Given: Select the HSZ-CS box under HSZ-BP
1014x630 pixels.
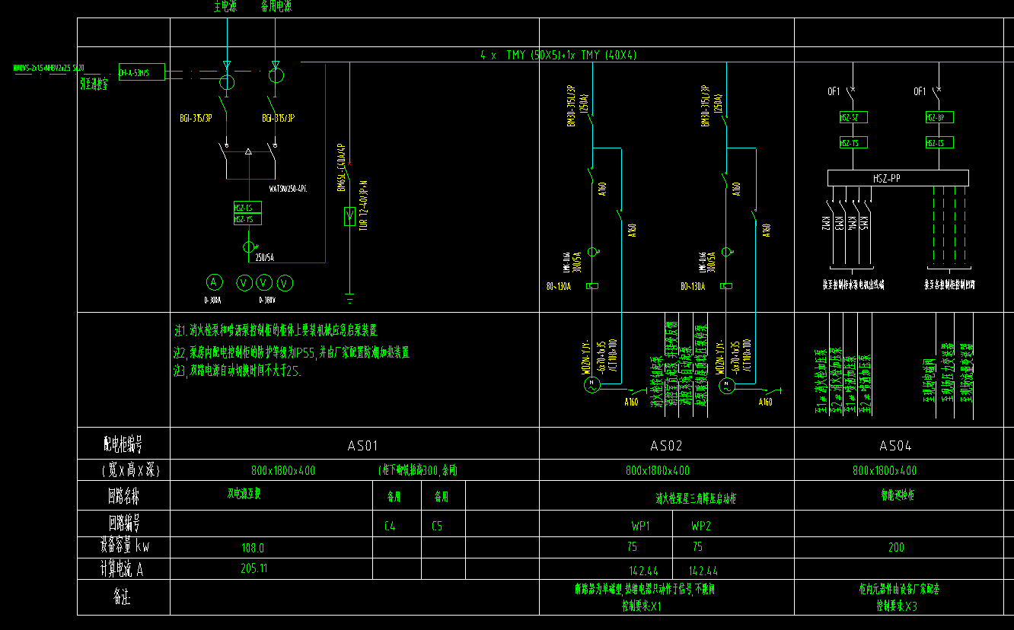Looking at the screenshot, I should pyautogui.click(x=939, y=143).
